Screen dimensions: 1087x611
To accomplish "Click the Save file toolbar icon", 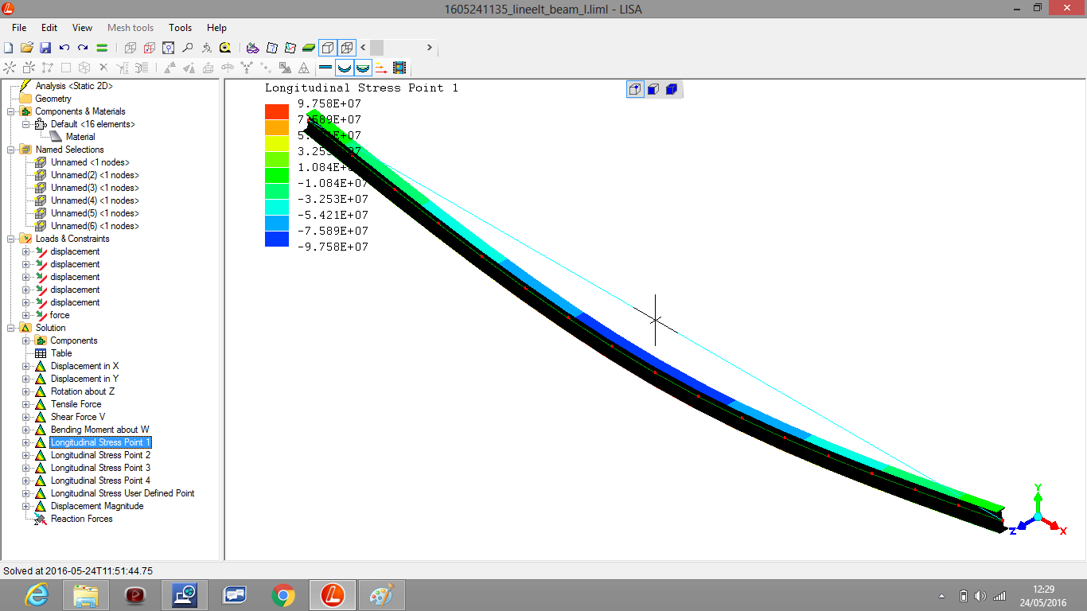I will [x=45, y=48].
